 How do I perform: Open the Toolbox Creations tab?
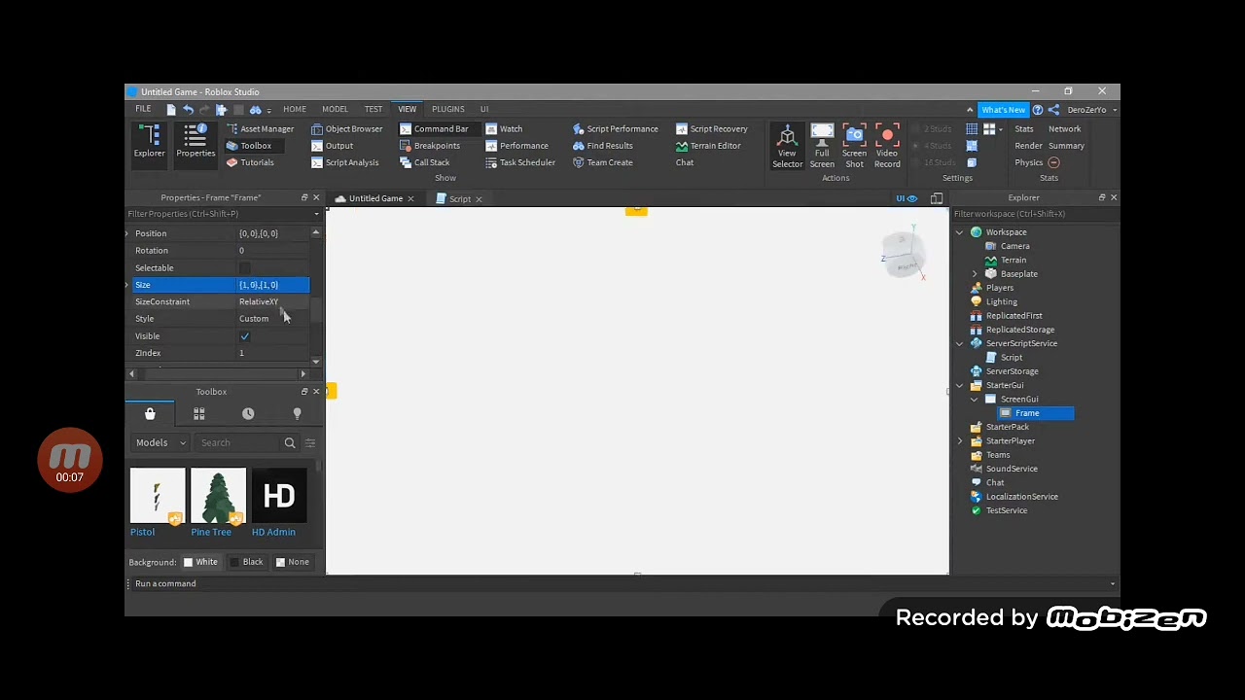coord(297,414)
